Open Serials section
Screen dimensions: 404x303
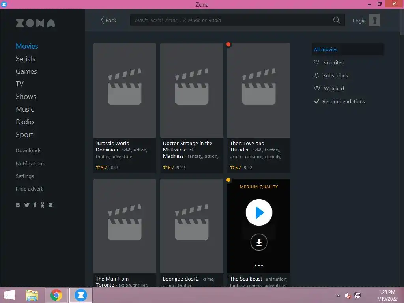pos(26,59)
